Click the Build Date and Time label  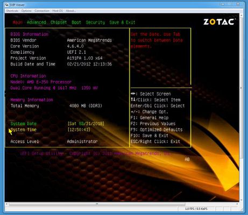pyautogui.click(x=33, y=64)
